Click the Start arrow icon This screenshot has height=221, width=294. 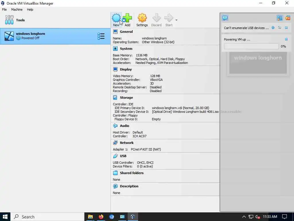[x=169, y=18]
